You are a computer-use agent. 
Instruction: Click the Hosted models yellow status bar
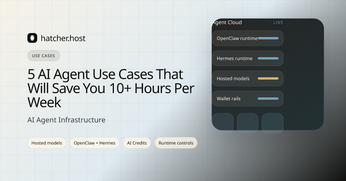point(268,78)
